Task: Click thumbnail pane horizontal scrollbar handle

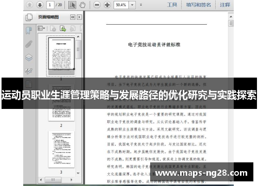Action: point(53,180)
